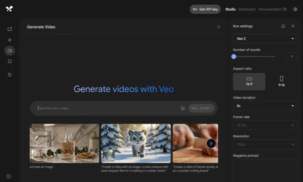This screenshot has width=303, height=182.
Task: Switch to the Studio tab
Action: pos(230,9)
